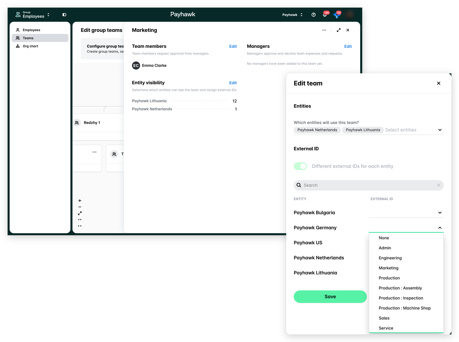Open the help question mark icon
The image size is (459, 342).
[314, 15]
